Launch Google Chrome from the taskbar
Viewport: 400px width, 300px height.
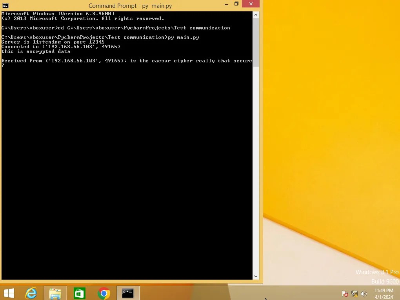pyautogui.click(x=104, y=293)
